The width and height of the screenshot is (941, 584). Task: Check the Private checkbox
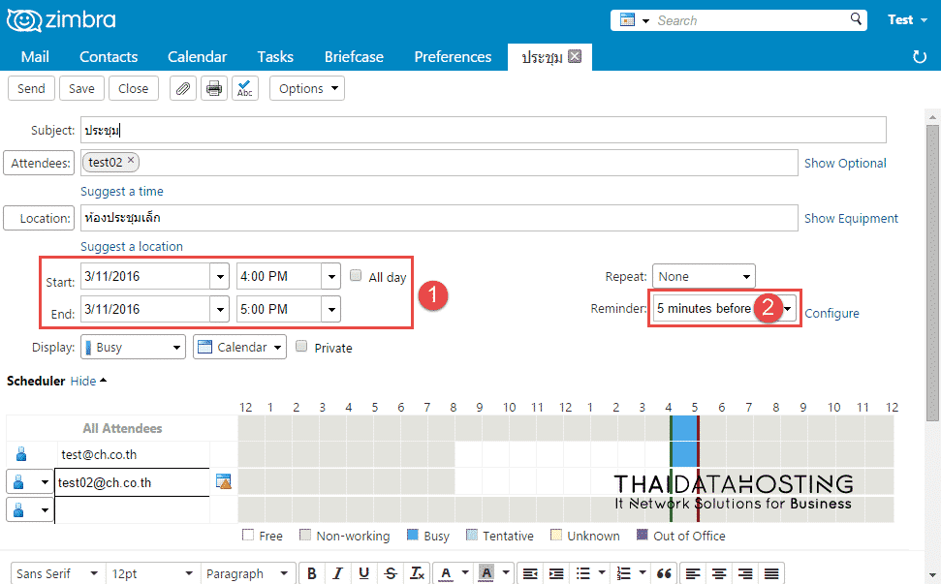tap(302, 347)
